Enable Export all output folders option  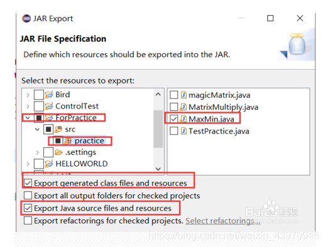pyautogui.click(x=28, y=196)
